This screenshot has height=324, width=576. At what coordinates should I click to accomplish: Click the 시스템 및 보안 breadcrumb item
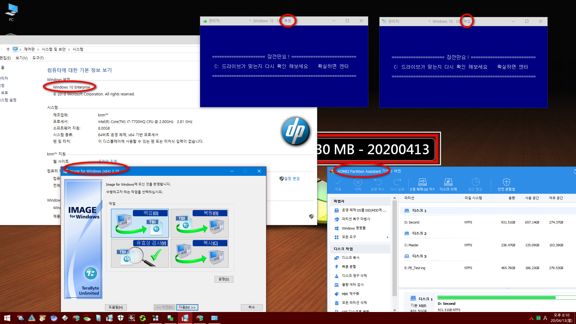(x=53, y=49)
